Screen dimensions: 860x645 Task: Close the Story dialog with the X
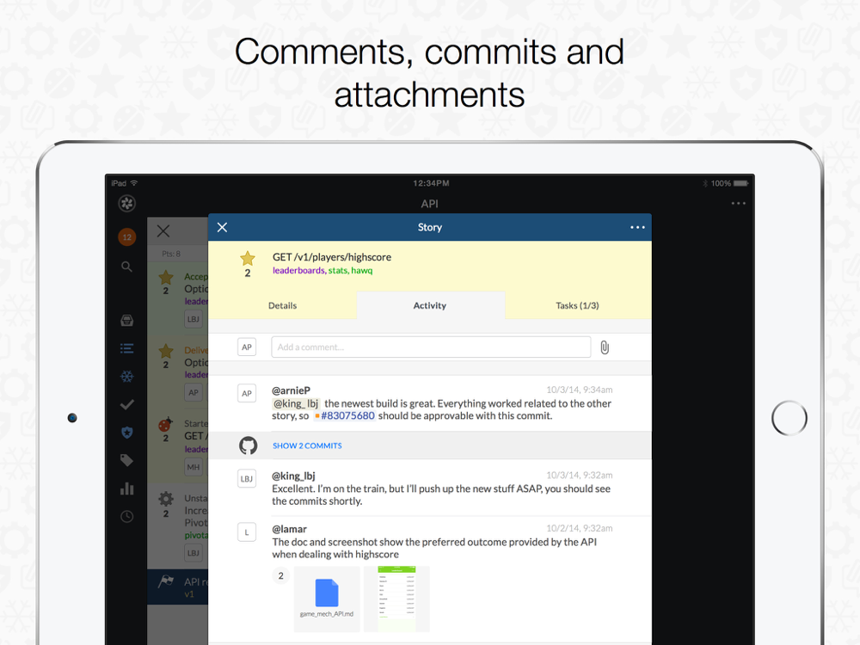(222, 227)
